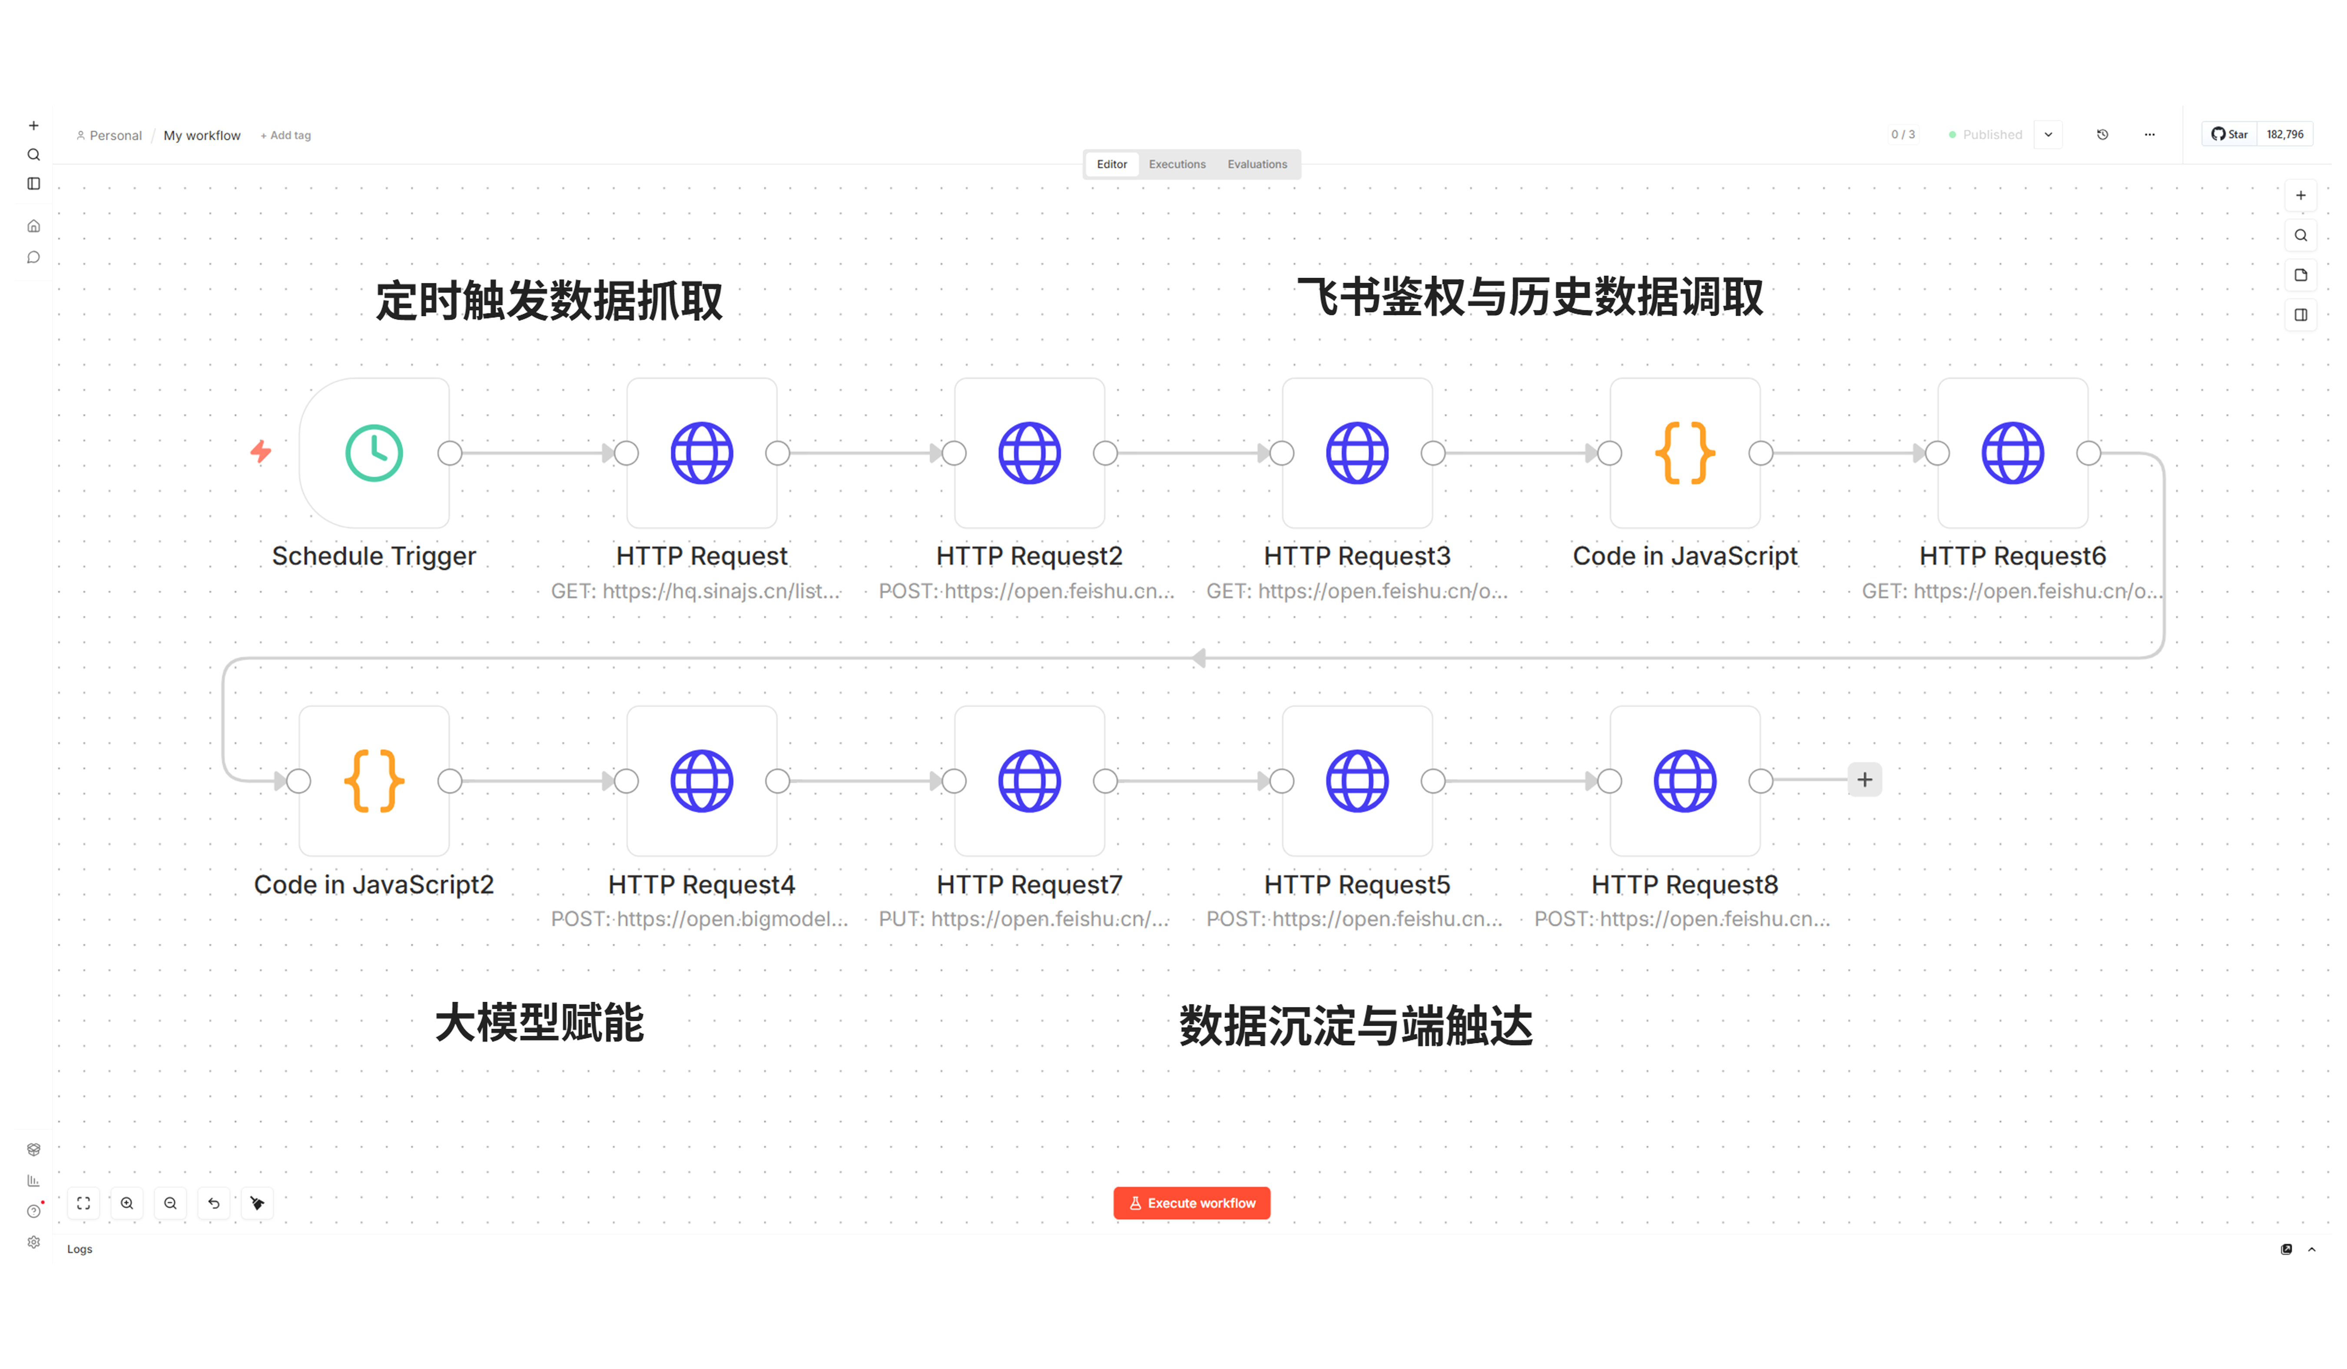The height and width of the screenshot is (1369, 2347).
Task: Click the Execute workflow button
Action: 1192,1202
